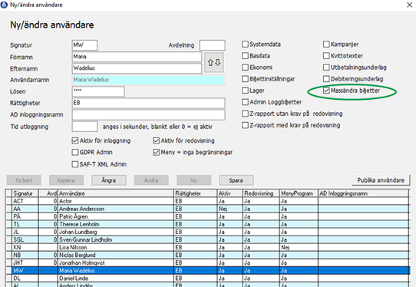Enable the Systemdata checkbox
416x287 pixels.
point(245,44)
